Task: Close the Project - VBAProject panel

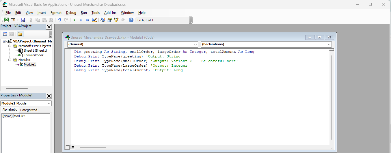Action: tap(49, 27)
